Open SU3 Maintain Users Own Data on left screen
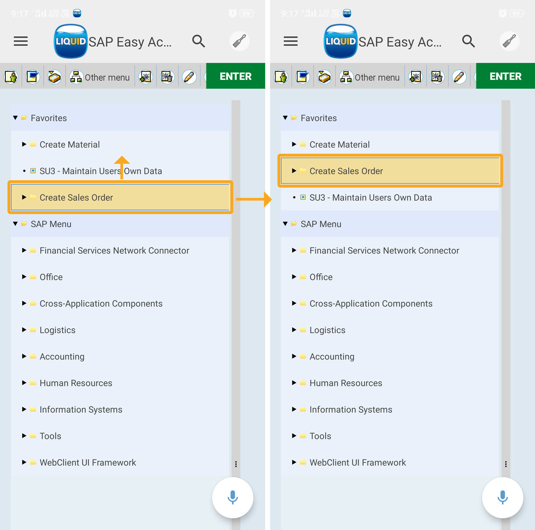Image resolution: width=535 pixels, height=530 pixels. [x=100, y=171]
